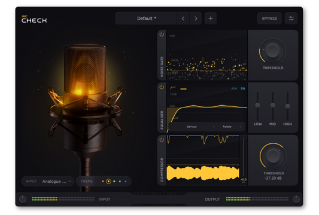
Task: Click the HIGH equaliser slider handle
Action: click(x=287, y=106)
